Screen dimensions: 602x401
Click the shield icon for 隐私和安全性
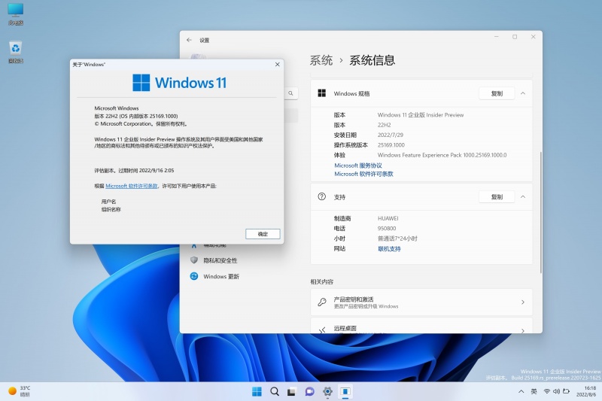(x=194, y=260)
